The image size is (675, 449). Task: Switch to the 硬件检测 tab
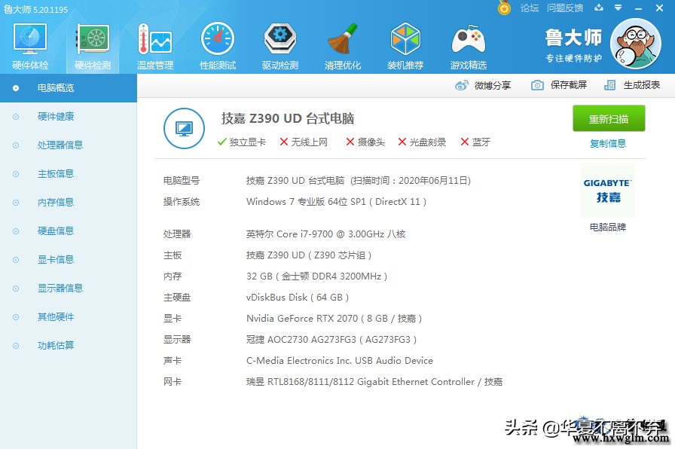pyautogui.click(x=93, y=41)
